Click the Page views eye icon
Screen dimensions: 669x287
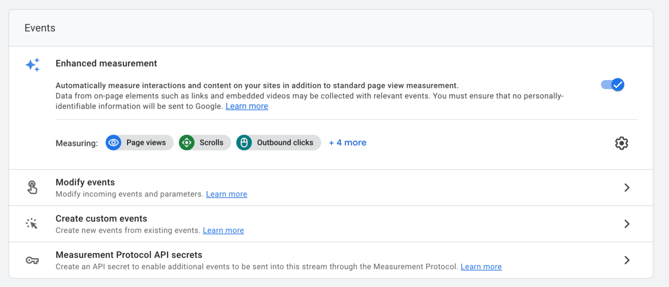113,143
